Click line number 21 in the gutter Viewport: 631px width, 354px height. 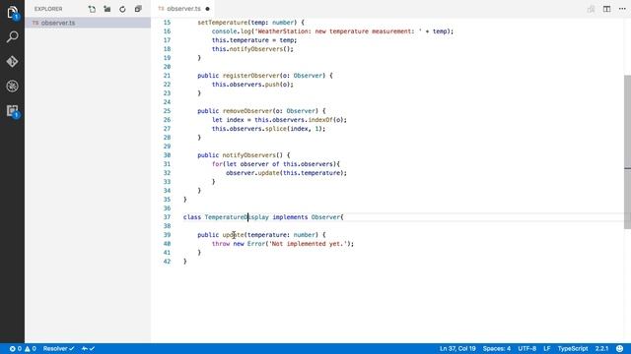167,76
